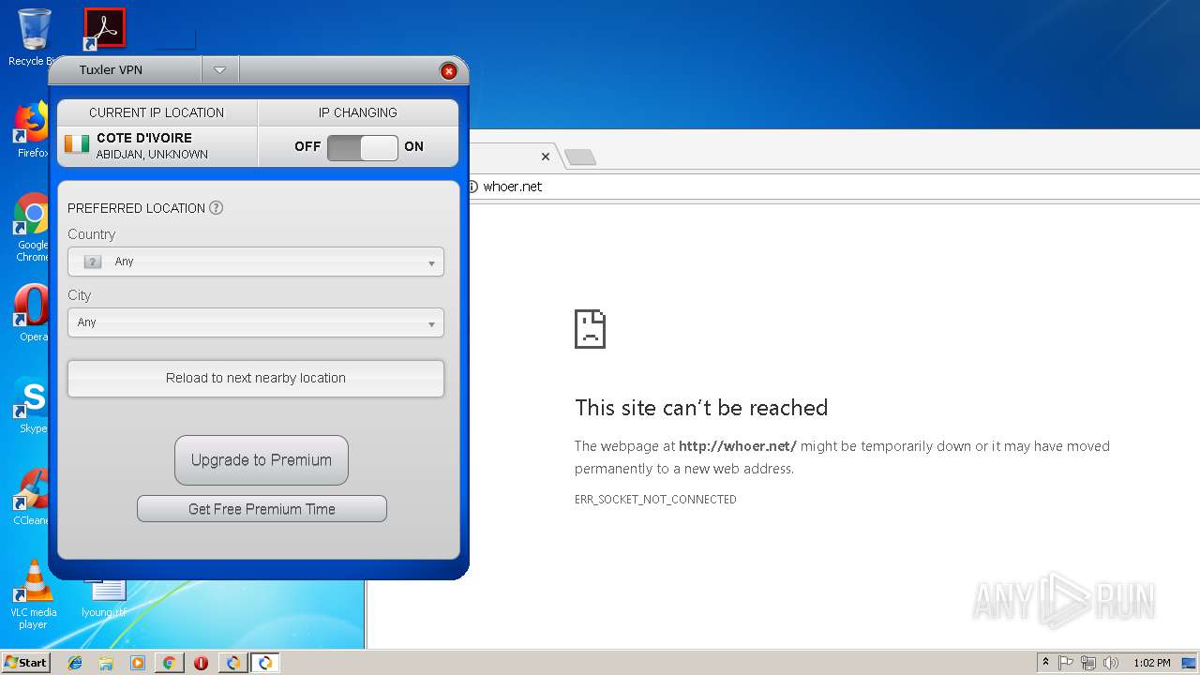Open the Recycle Bin desktop icon

tap(34, 37)
